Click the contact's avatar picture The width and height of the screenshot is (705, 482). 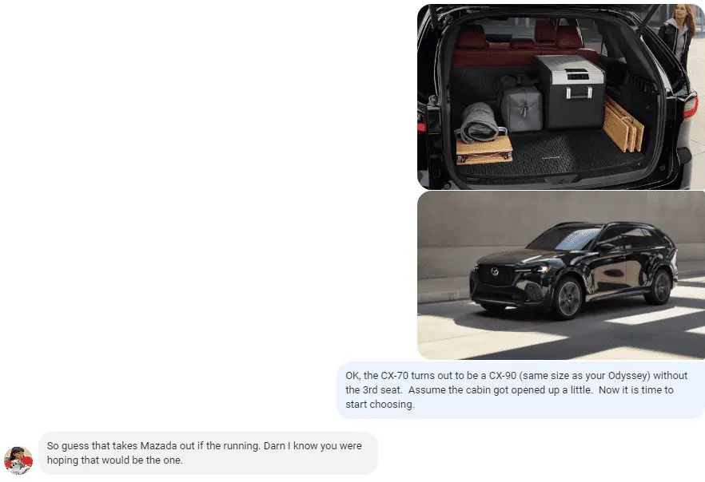pyautogui.click(x=18, y=460)
